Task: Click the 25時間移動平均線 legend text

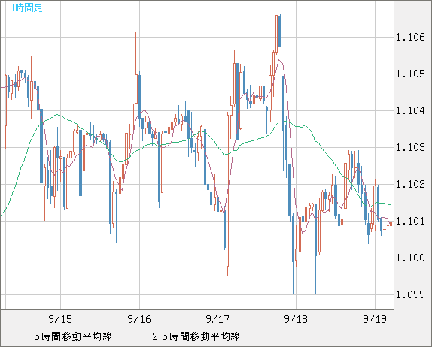Action: coord(196,336)
